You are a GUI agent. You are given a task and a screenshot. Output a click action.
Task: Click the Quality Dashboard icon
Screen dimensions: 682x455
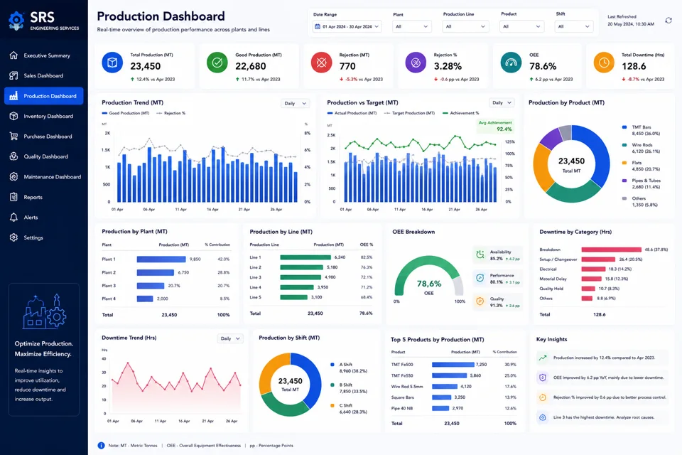tap(13, 156)
